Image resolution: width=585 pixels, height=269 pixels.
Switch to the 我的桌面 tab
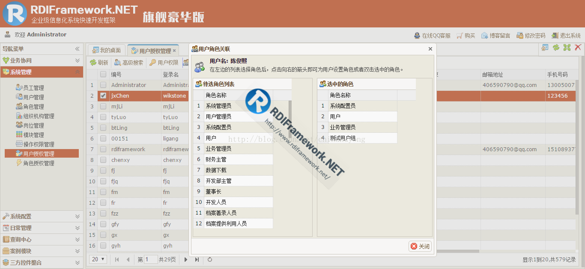coord(107,51)
